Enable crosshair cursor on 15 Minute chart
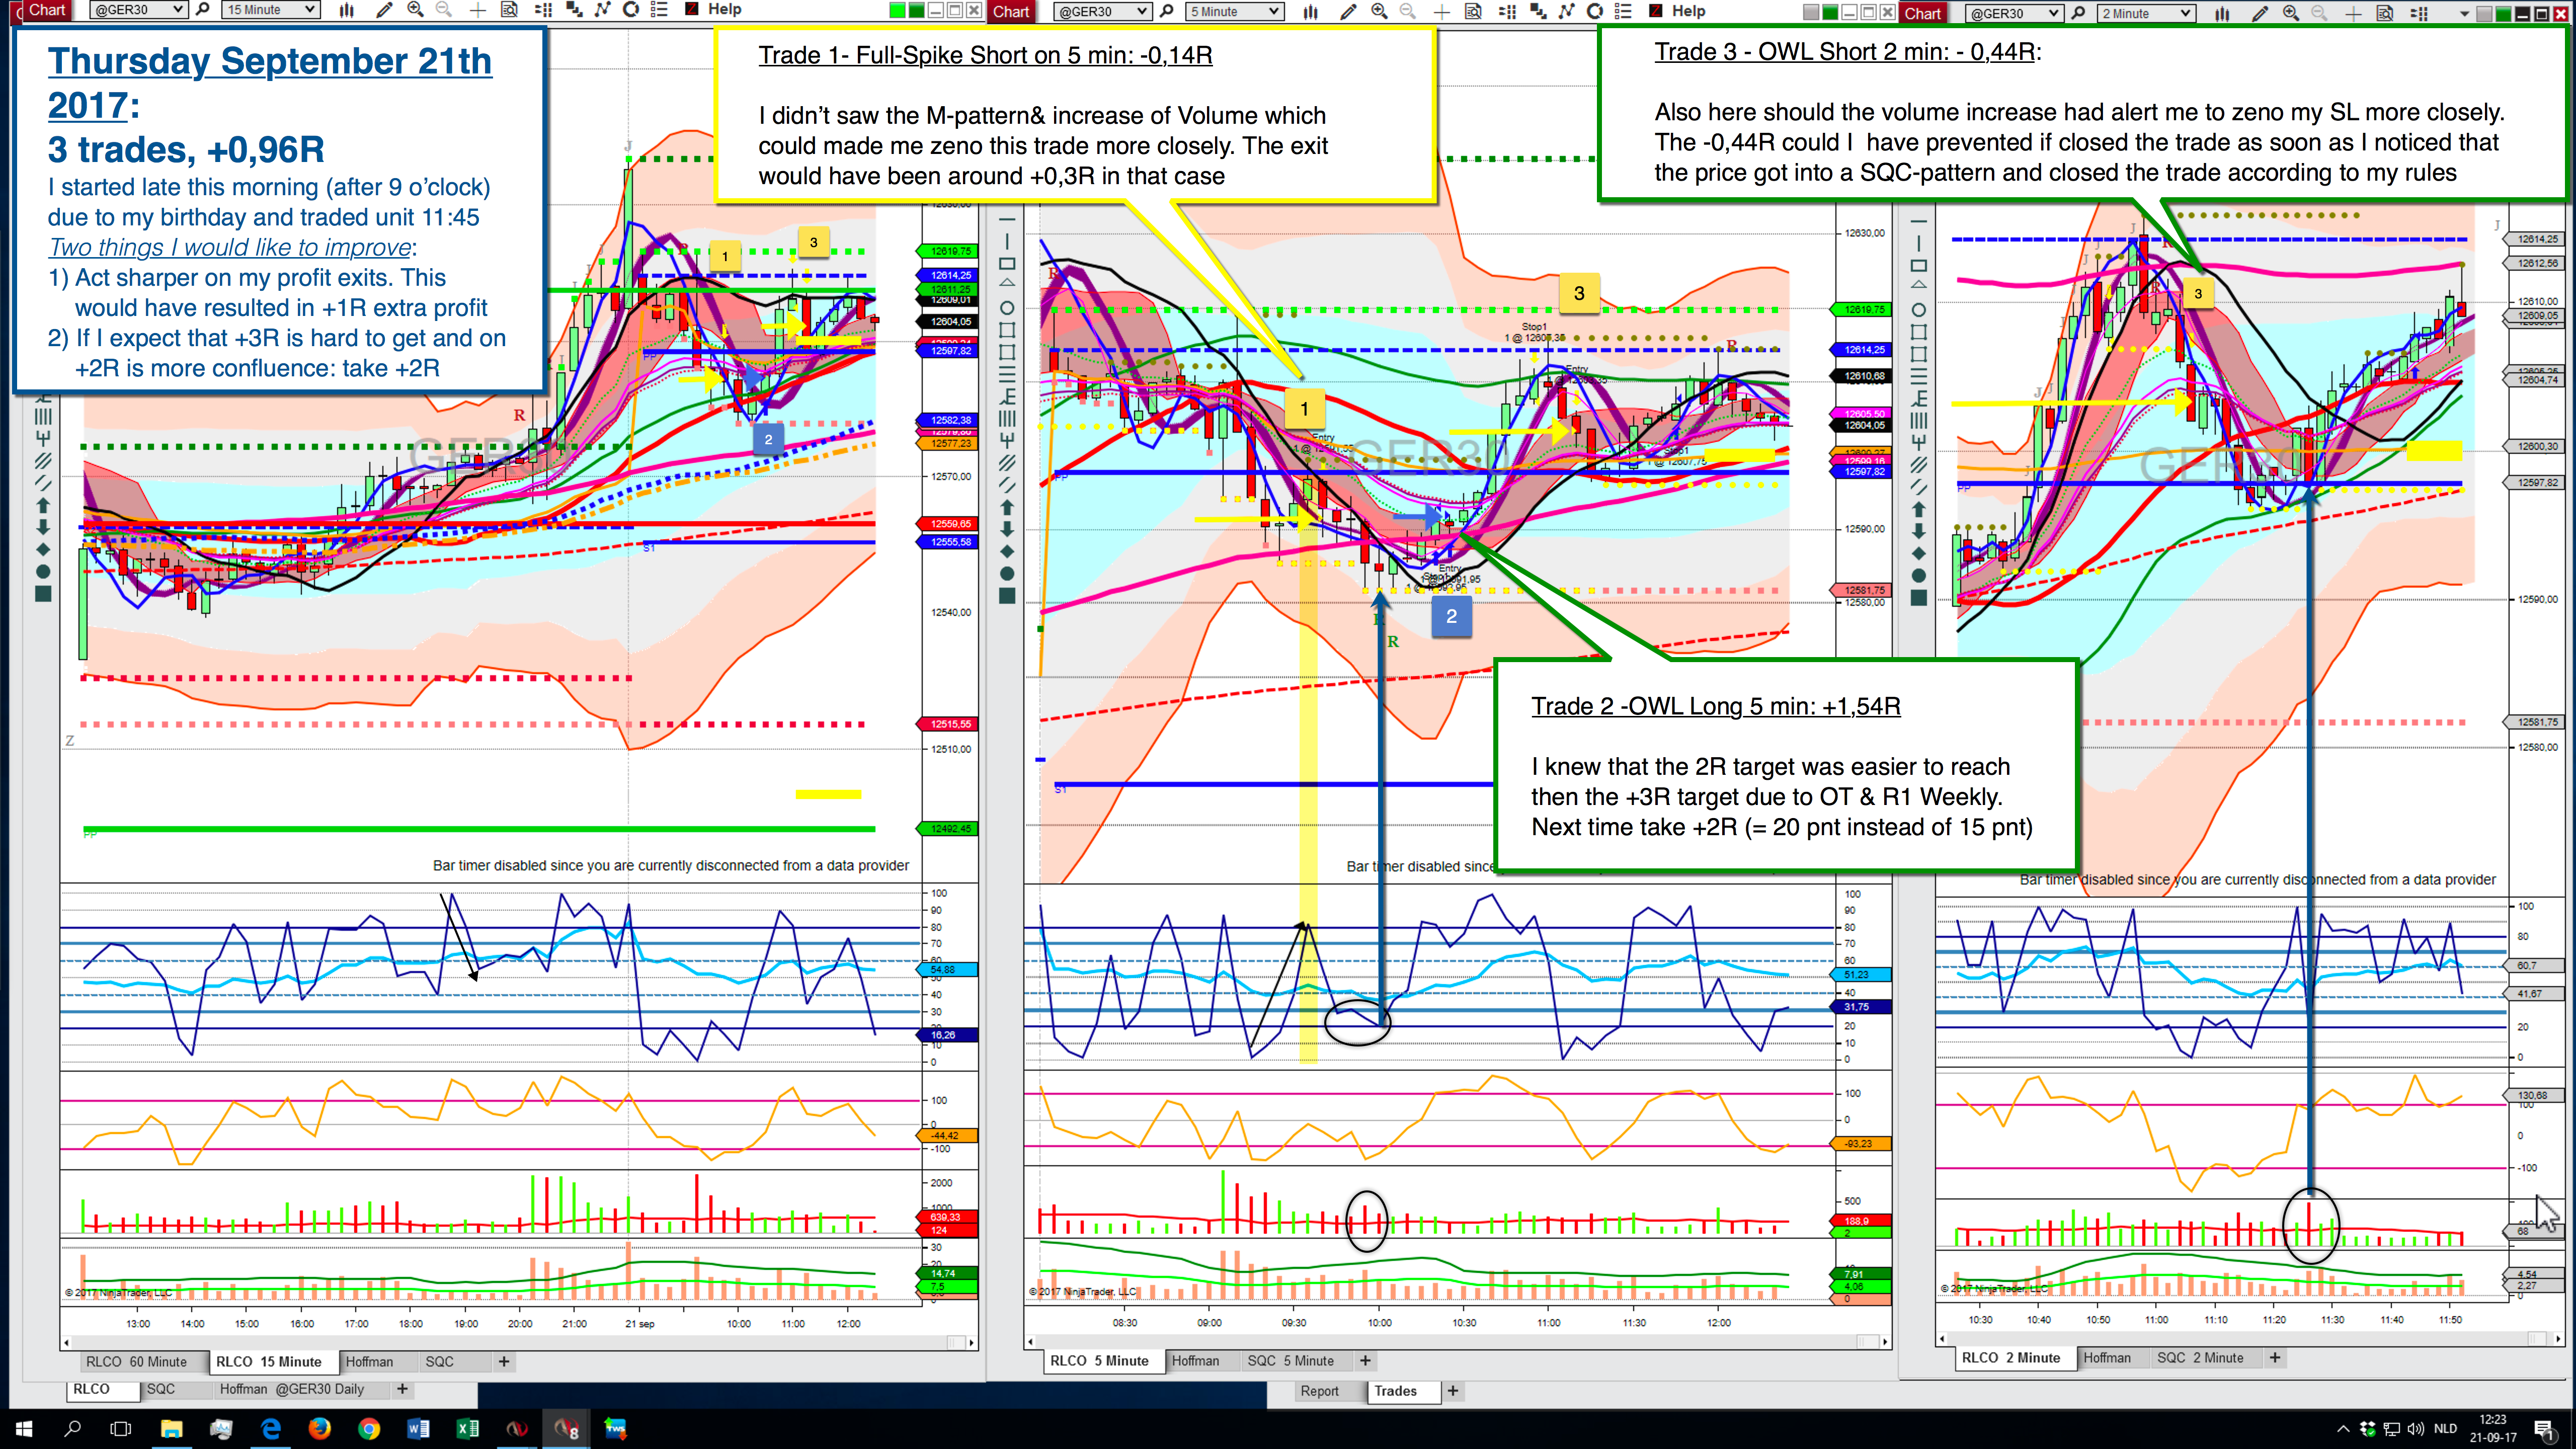Screen dimensions: 2576x1449 (478, 10)
